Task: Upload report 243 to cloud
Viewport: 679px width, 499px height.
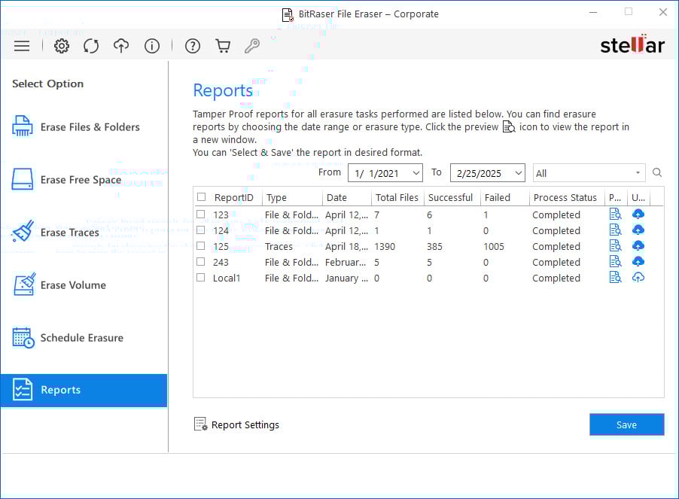Action: click(x=638, y=261)
